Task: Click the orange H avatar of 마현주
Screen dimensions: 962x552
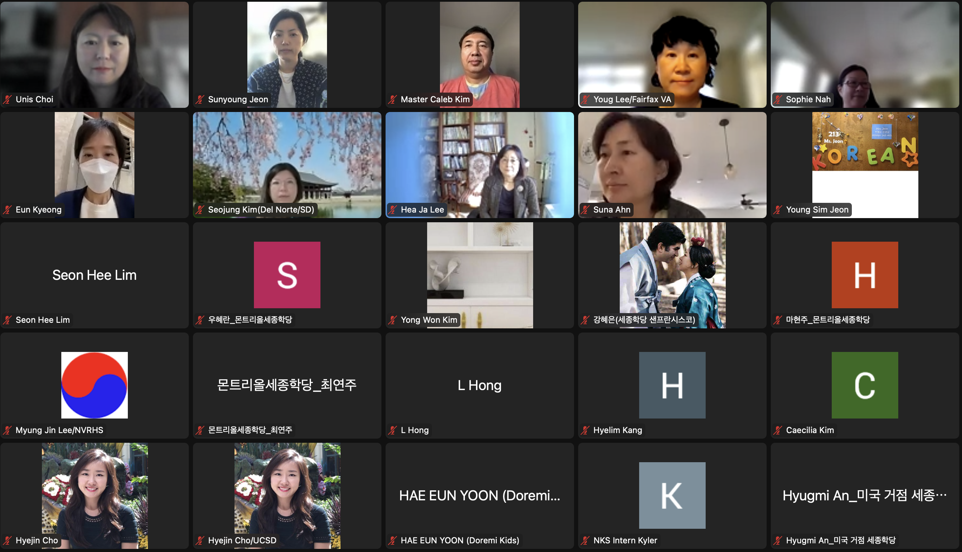Action: coord(865,275)
